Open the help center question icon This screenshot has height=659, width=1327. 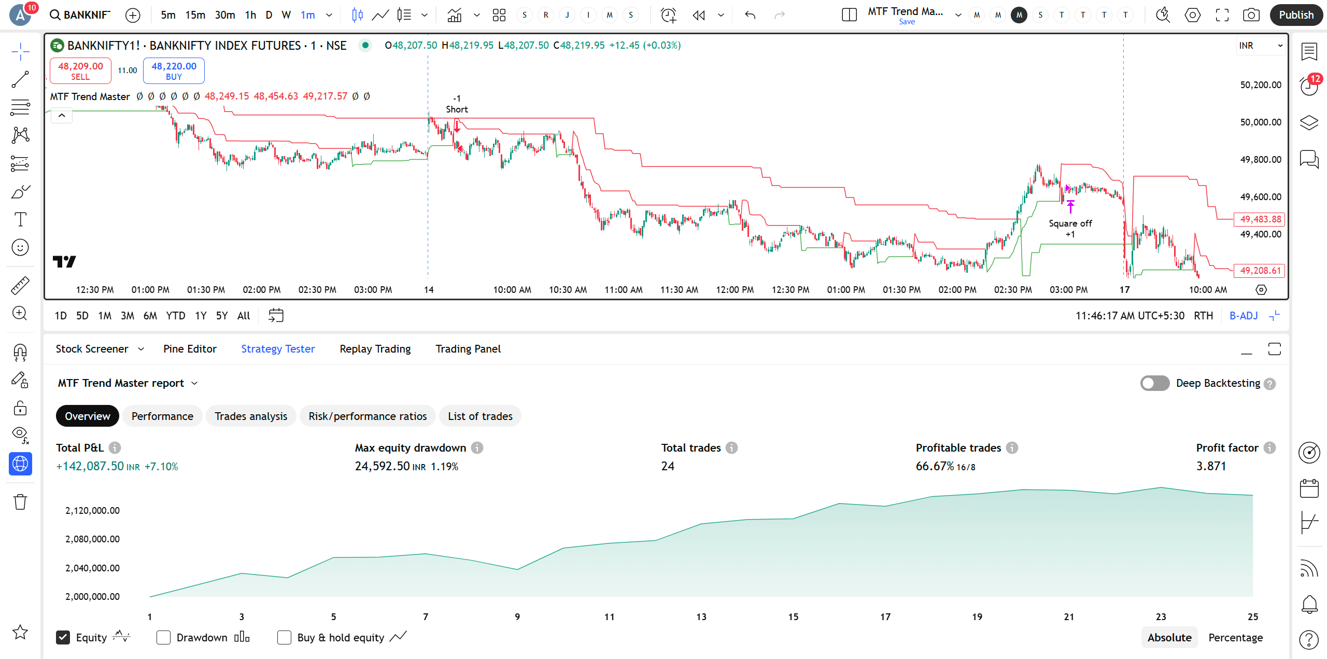point(1309,640)
